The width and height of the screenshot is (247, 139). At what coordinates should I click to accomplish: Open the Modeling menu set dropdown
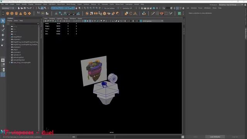[8, 8]
